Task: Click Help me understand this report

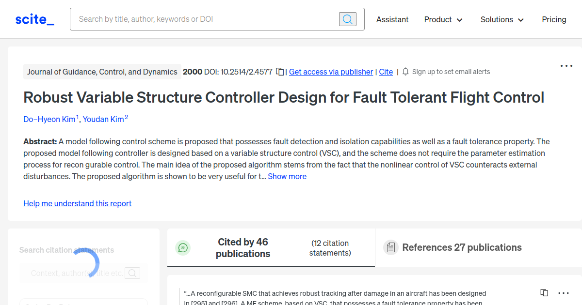Action: point(77,203)
